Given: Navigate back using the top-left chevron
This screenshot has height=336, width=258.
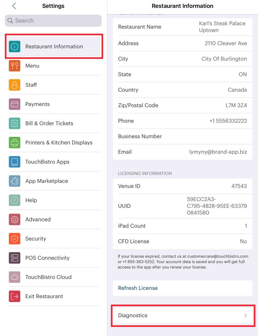Looking at the screenshot, I should (13, 6).
